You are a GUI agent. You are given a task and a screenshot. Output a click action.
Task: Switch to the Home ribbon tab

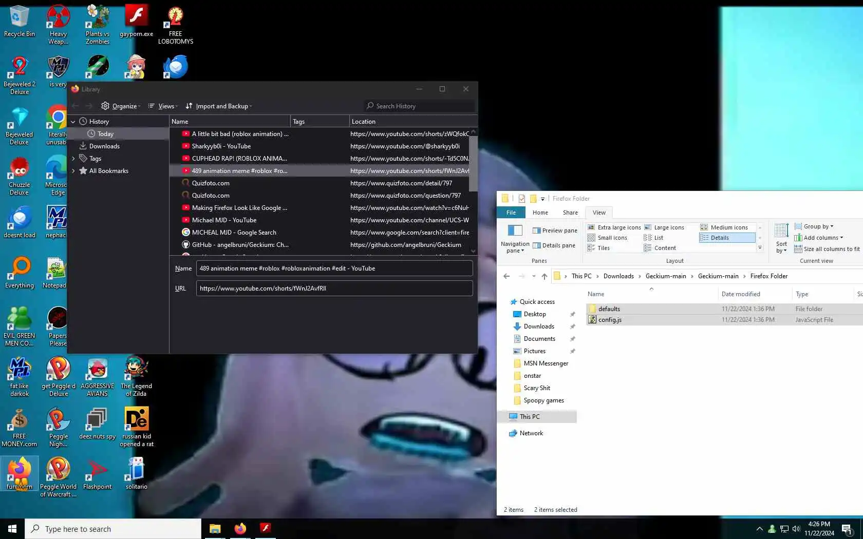[540, 213]
